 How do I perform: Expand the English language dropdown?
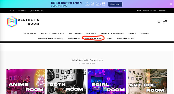[22, 11]
